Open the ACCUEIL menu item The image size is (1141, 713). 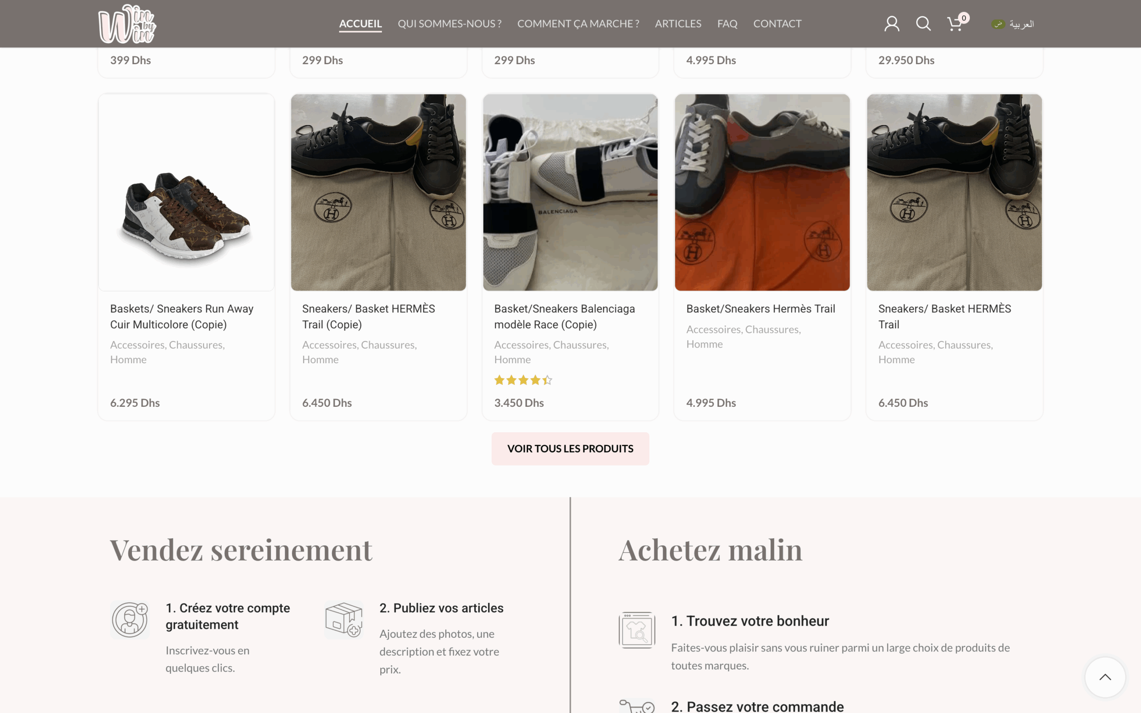click(360, 24)
